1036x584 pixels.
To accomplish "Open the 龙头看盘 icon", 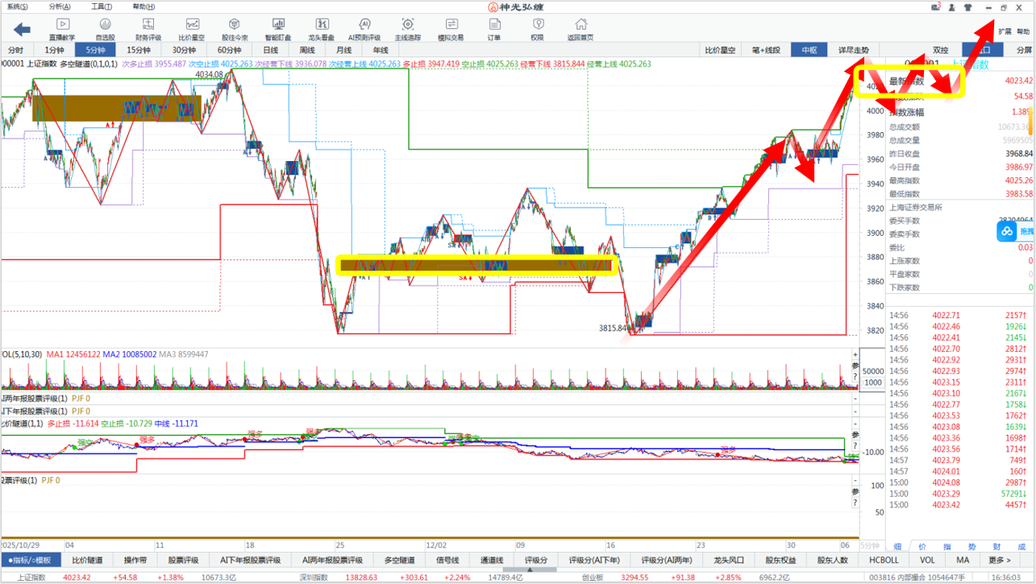I will point(321,30).
